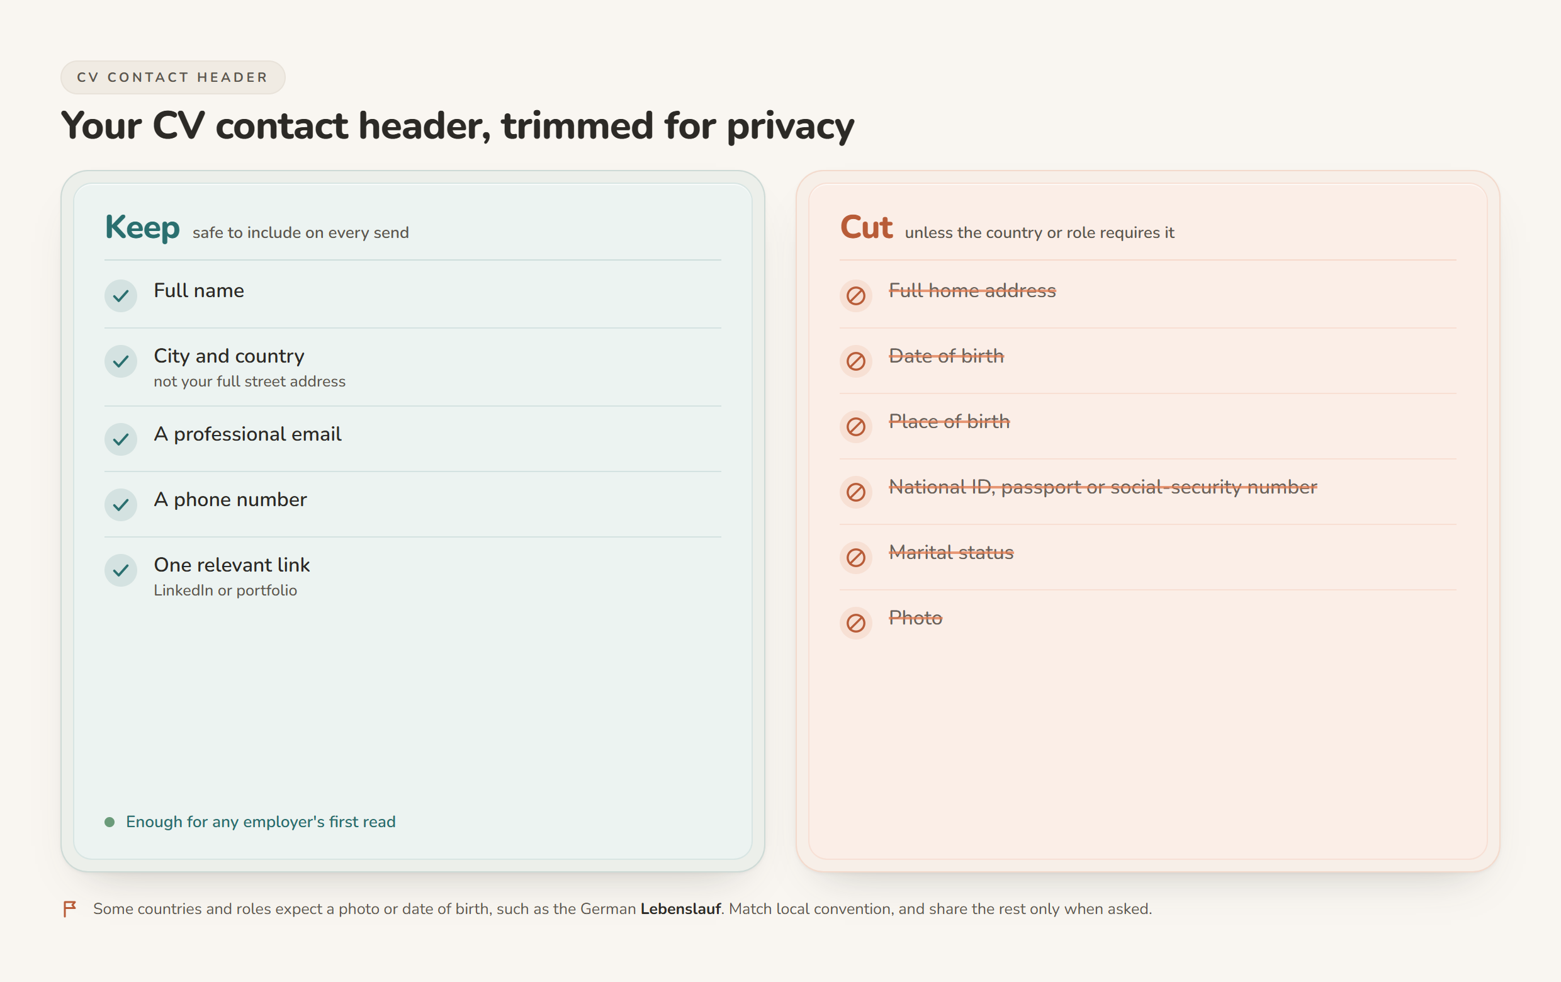
Task: Click the Enough for any employer's first read text
Action: point(261,822)
